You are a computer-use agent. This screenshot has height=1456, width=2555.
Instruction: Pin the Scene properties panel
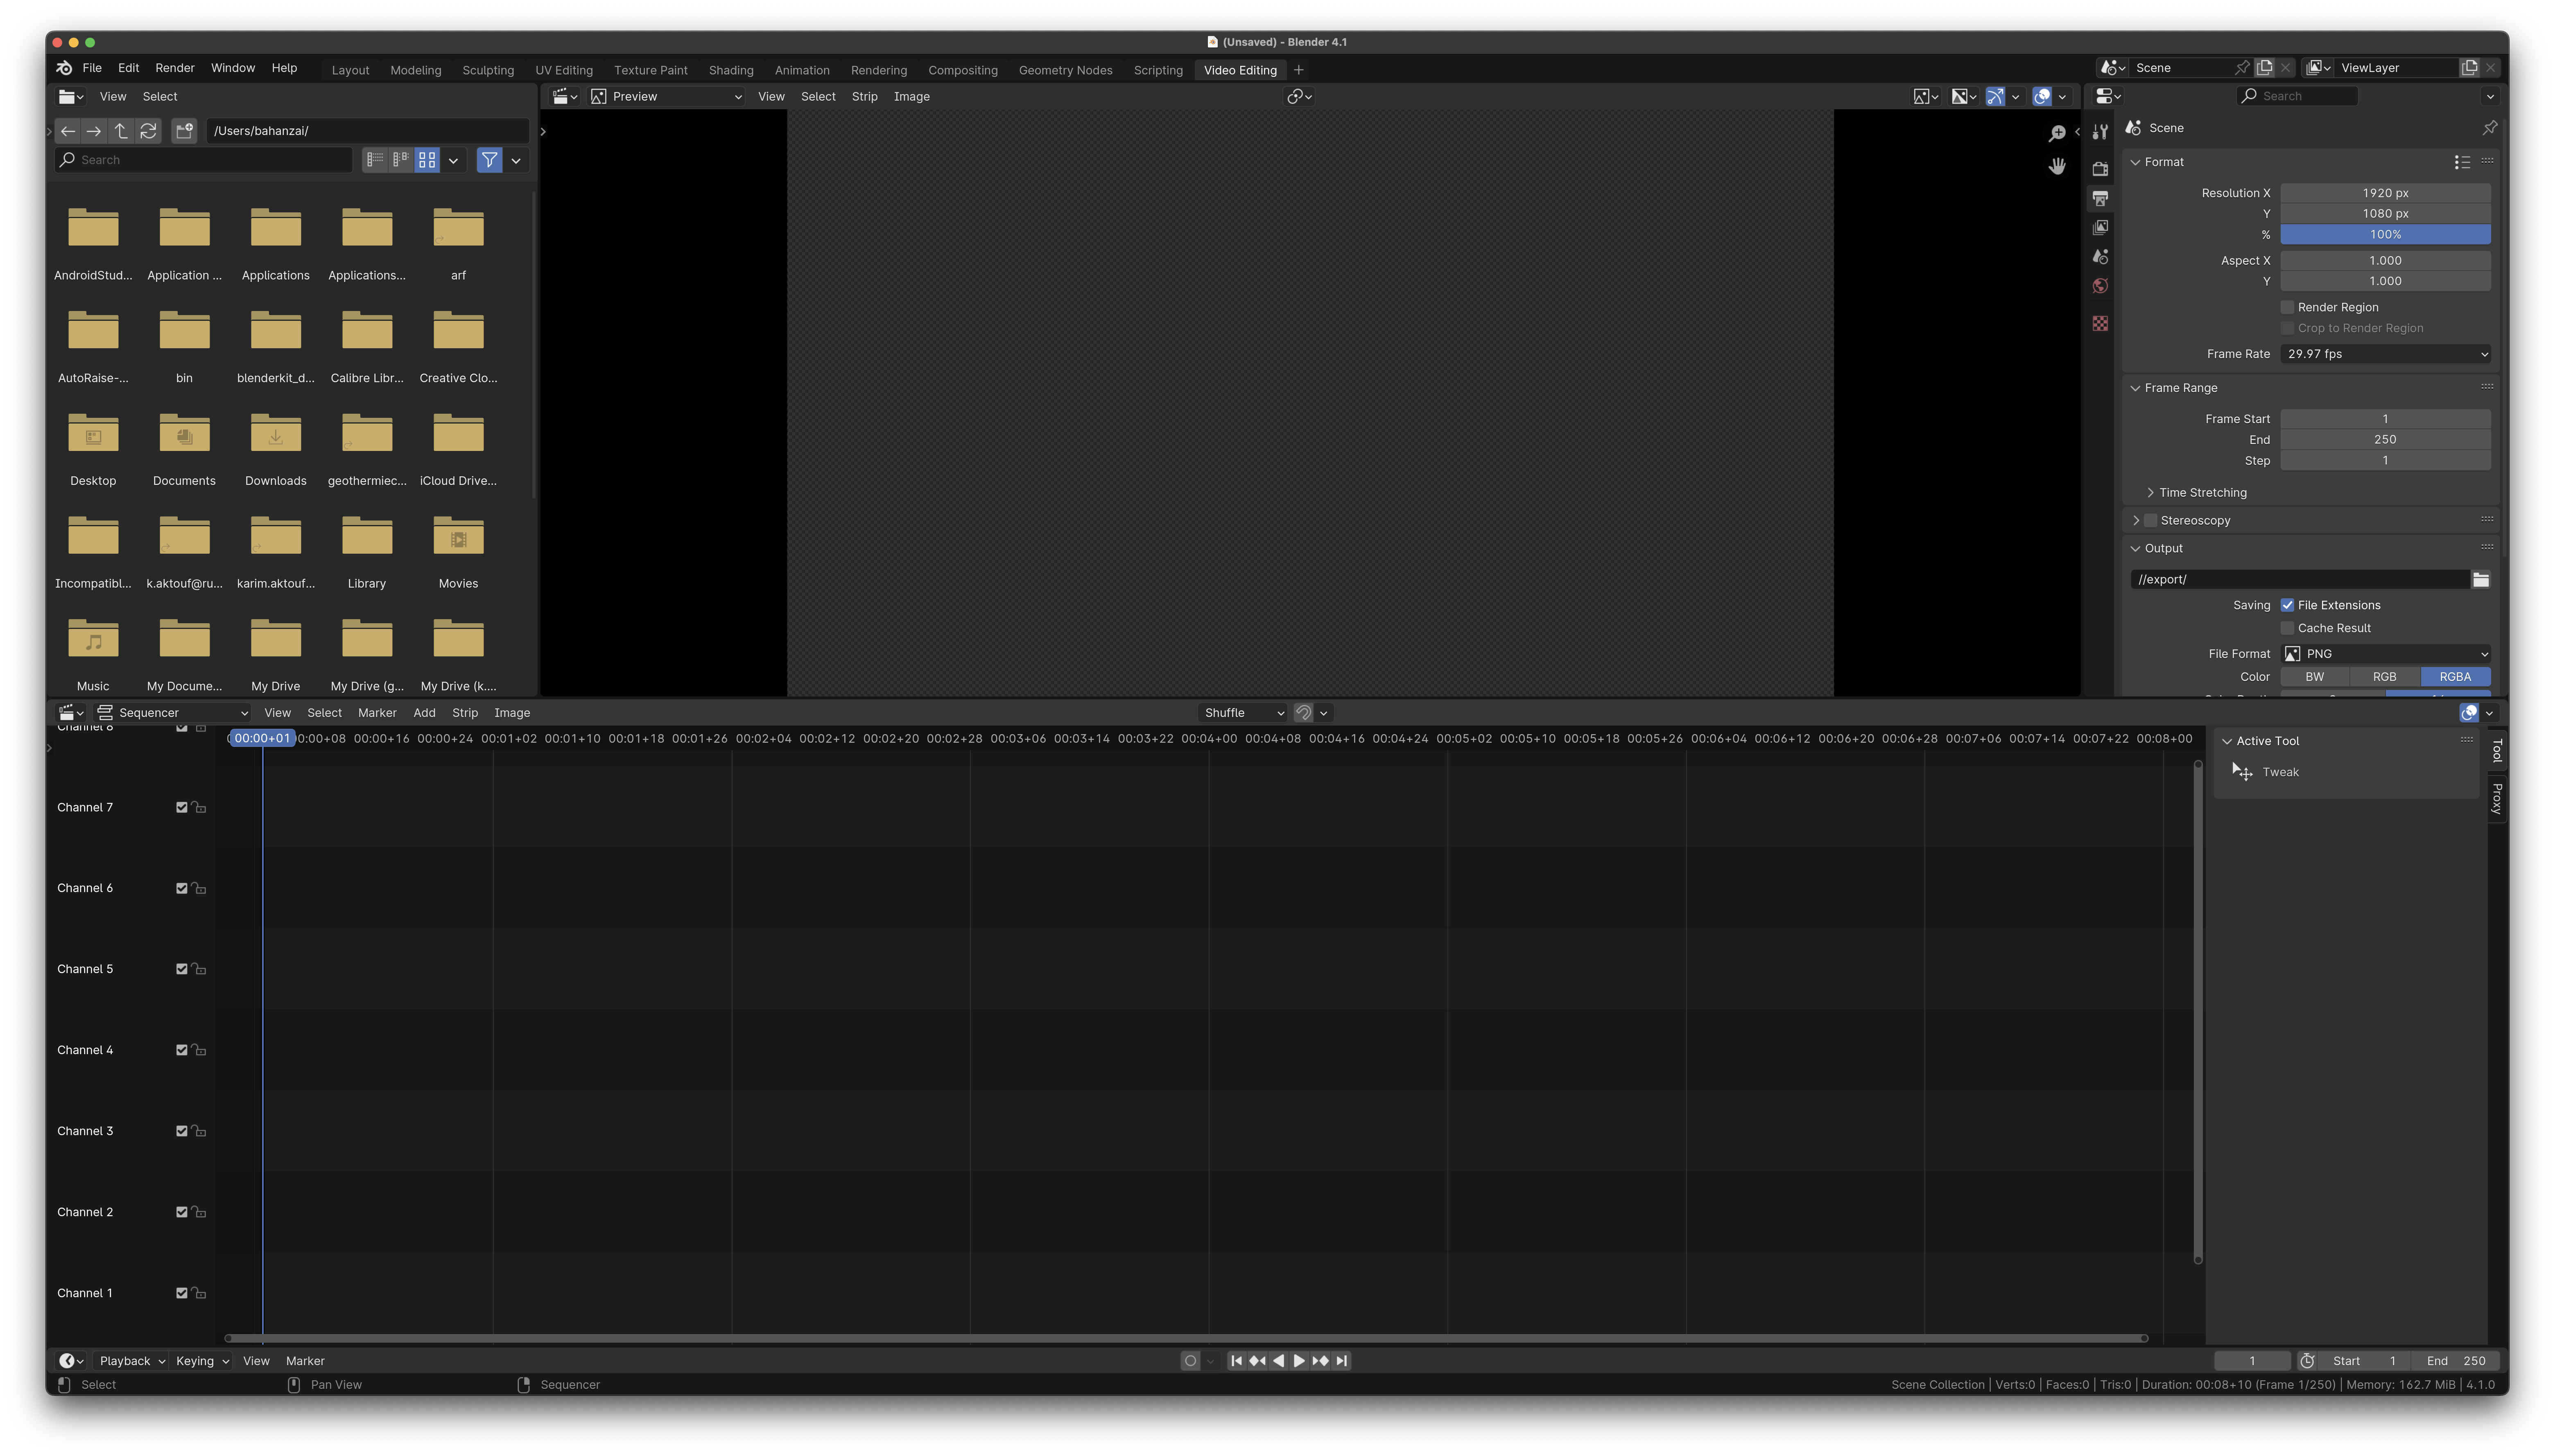click(2489, 128)
